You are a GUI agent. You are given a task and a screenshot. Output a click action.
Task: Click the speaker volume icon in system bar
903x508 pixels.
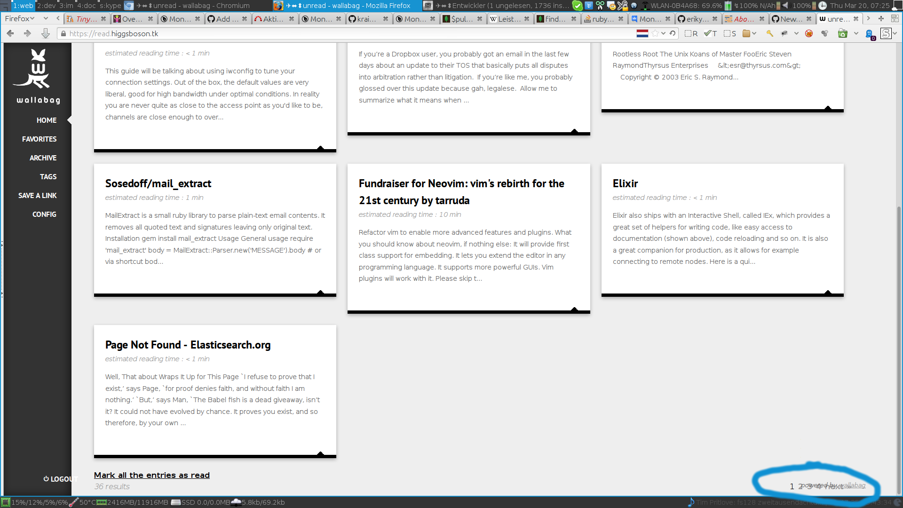tap(785, 6)
